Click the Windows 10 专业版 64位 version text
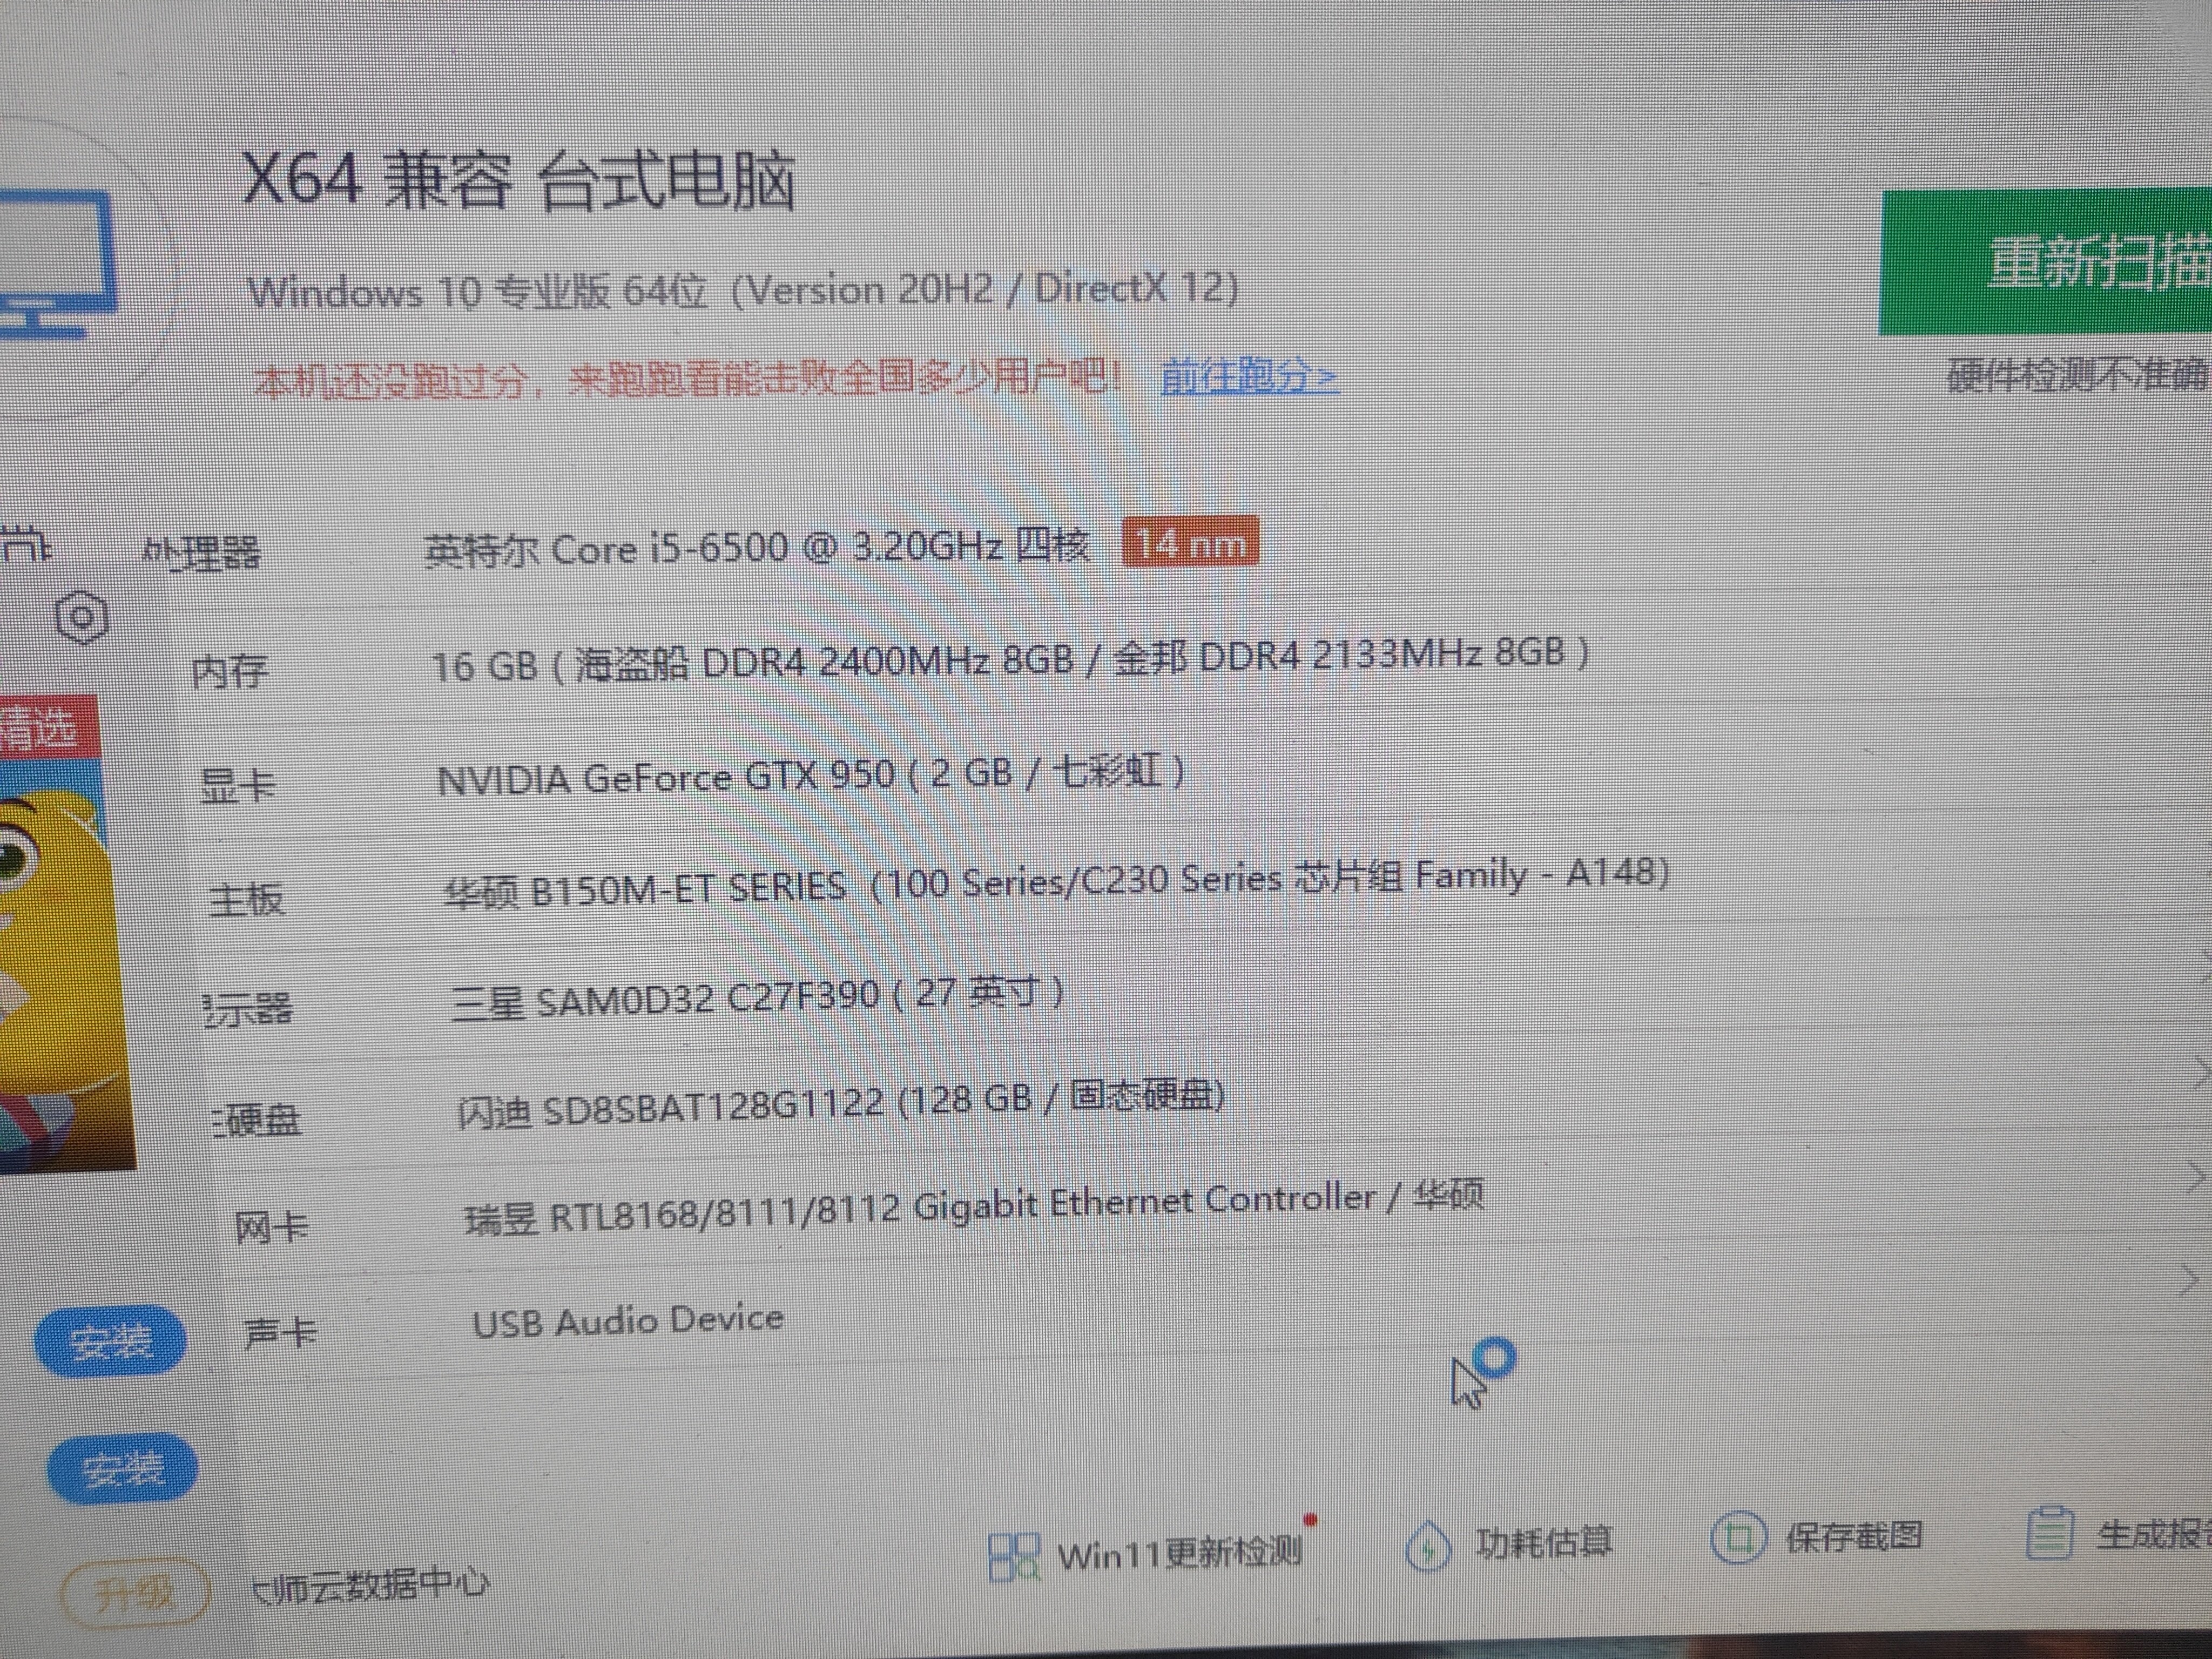This screenshot has height=1659, width=2212. point(743,291)
